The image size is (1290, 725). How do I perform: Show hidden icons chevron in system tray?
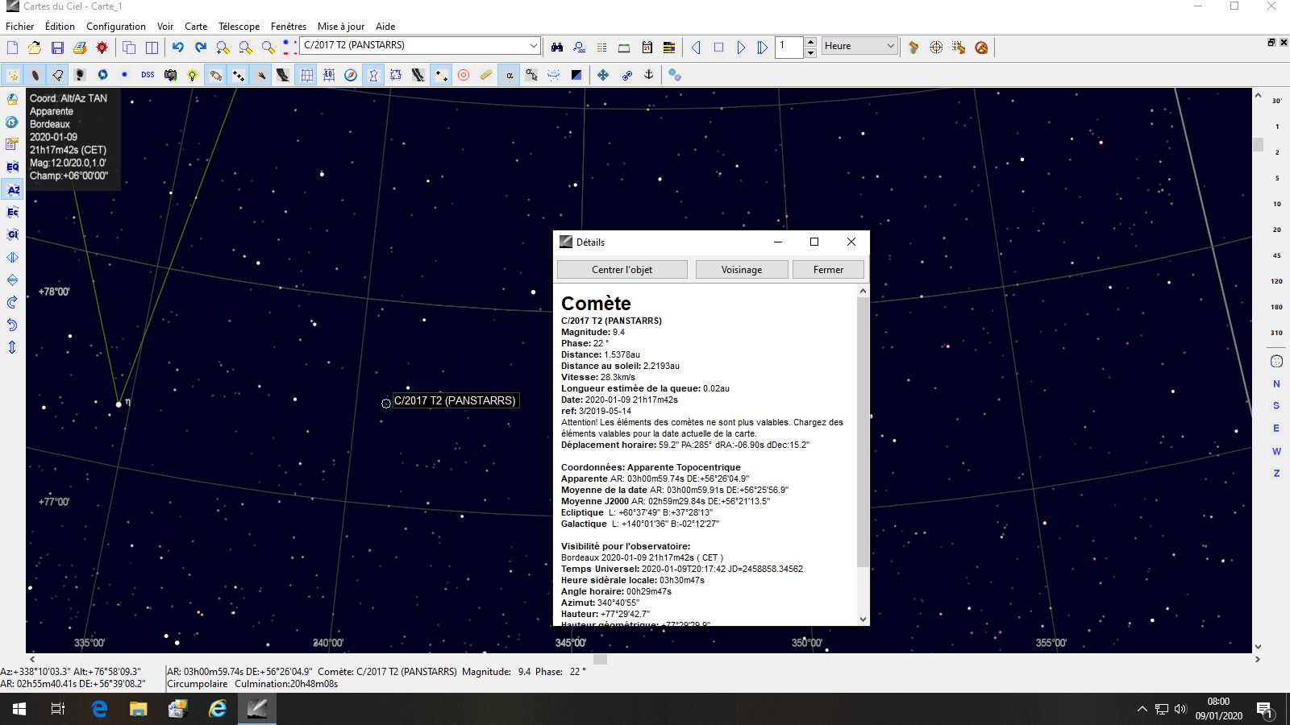pyautogui.click(x=1142, y=709)
